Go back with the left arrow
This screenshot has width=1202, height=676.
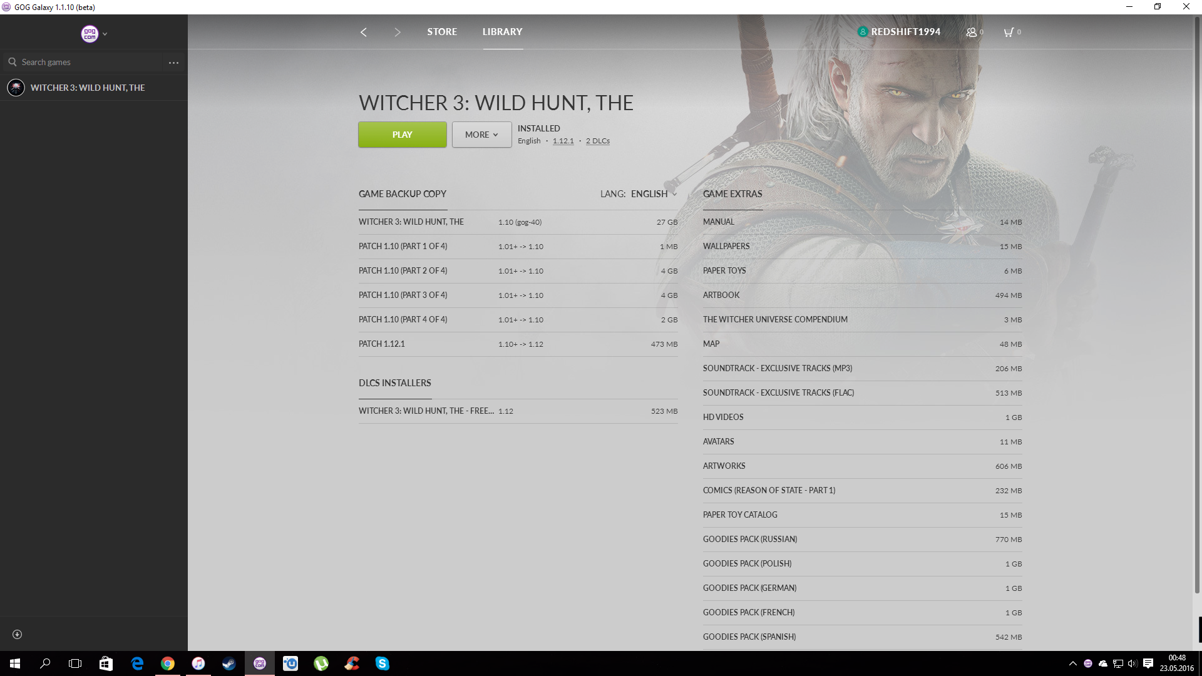pos(364,32)
